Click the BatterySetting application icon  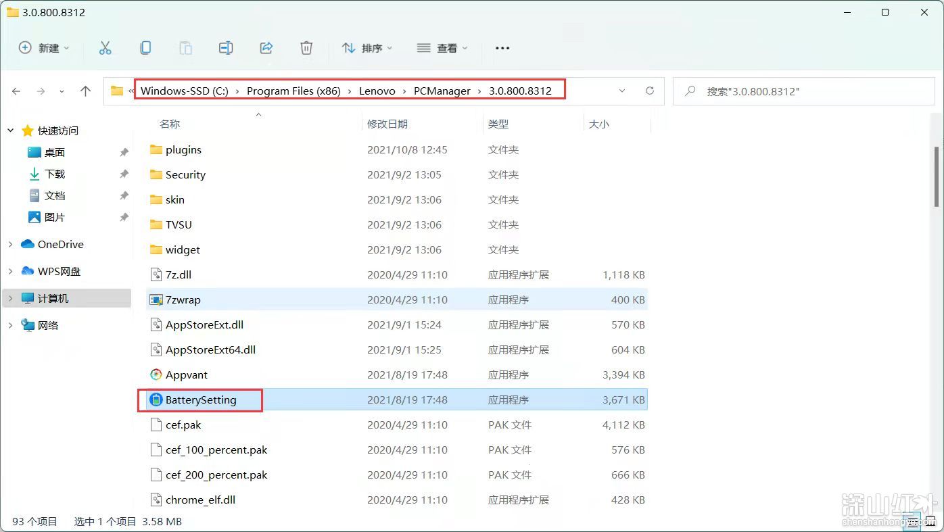pos(156,400)
